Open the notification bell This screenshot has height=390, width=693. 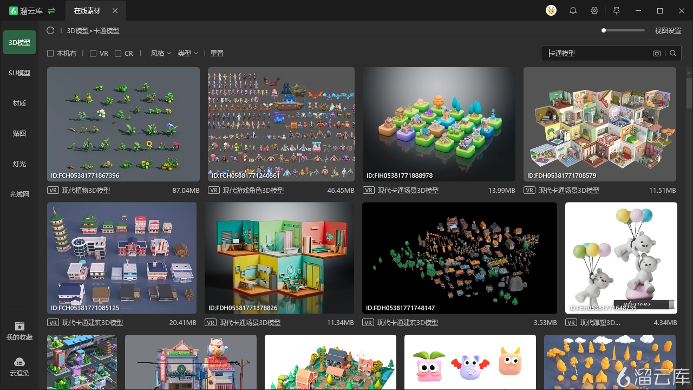pos(573,11)
